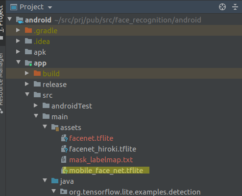Select facenet_hiroki.tflite in assets
The image size is (242, 196).
(102, 149)
